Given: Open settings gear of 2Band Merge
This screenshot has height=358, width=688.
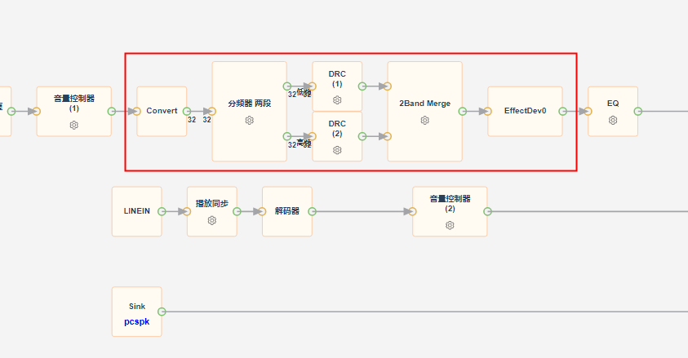Looking at the screenshot, I should tap(424, 120).
